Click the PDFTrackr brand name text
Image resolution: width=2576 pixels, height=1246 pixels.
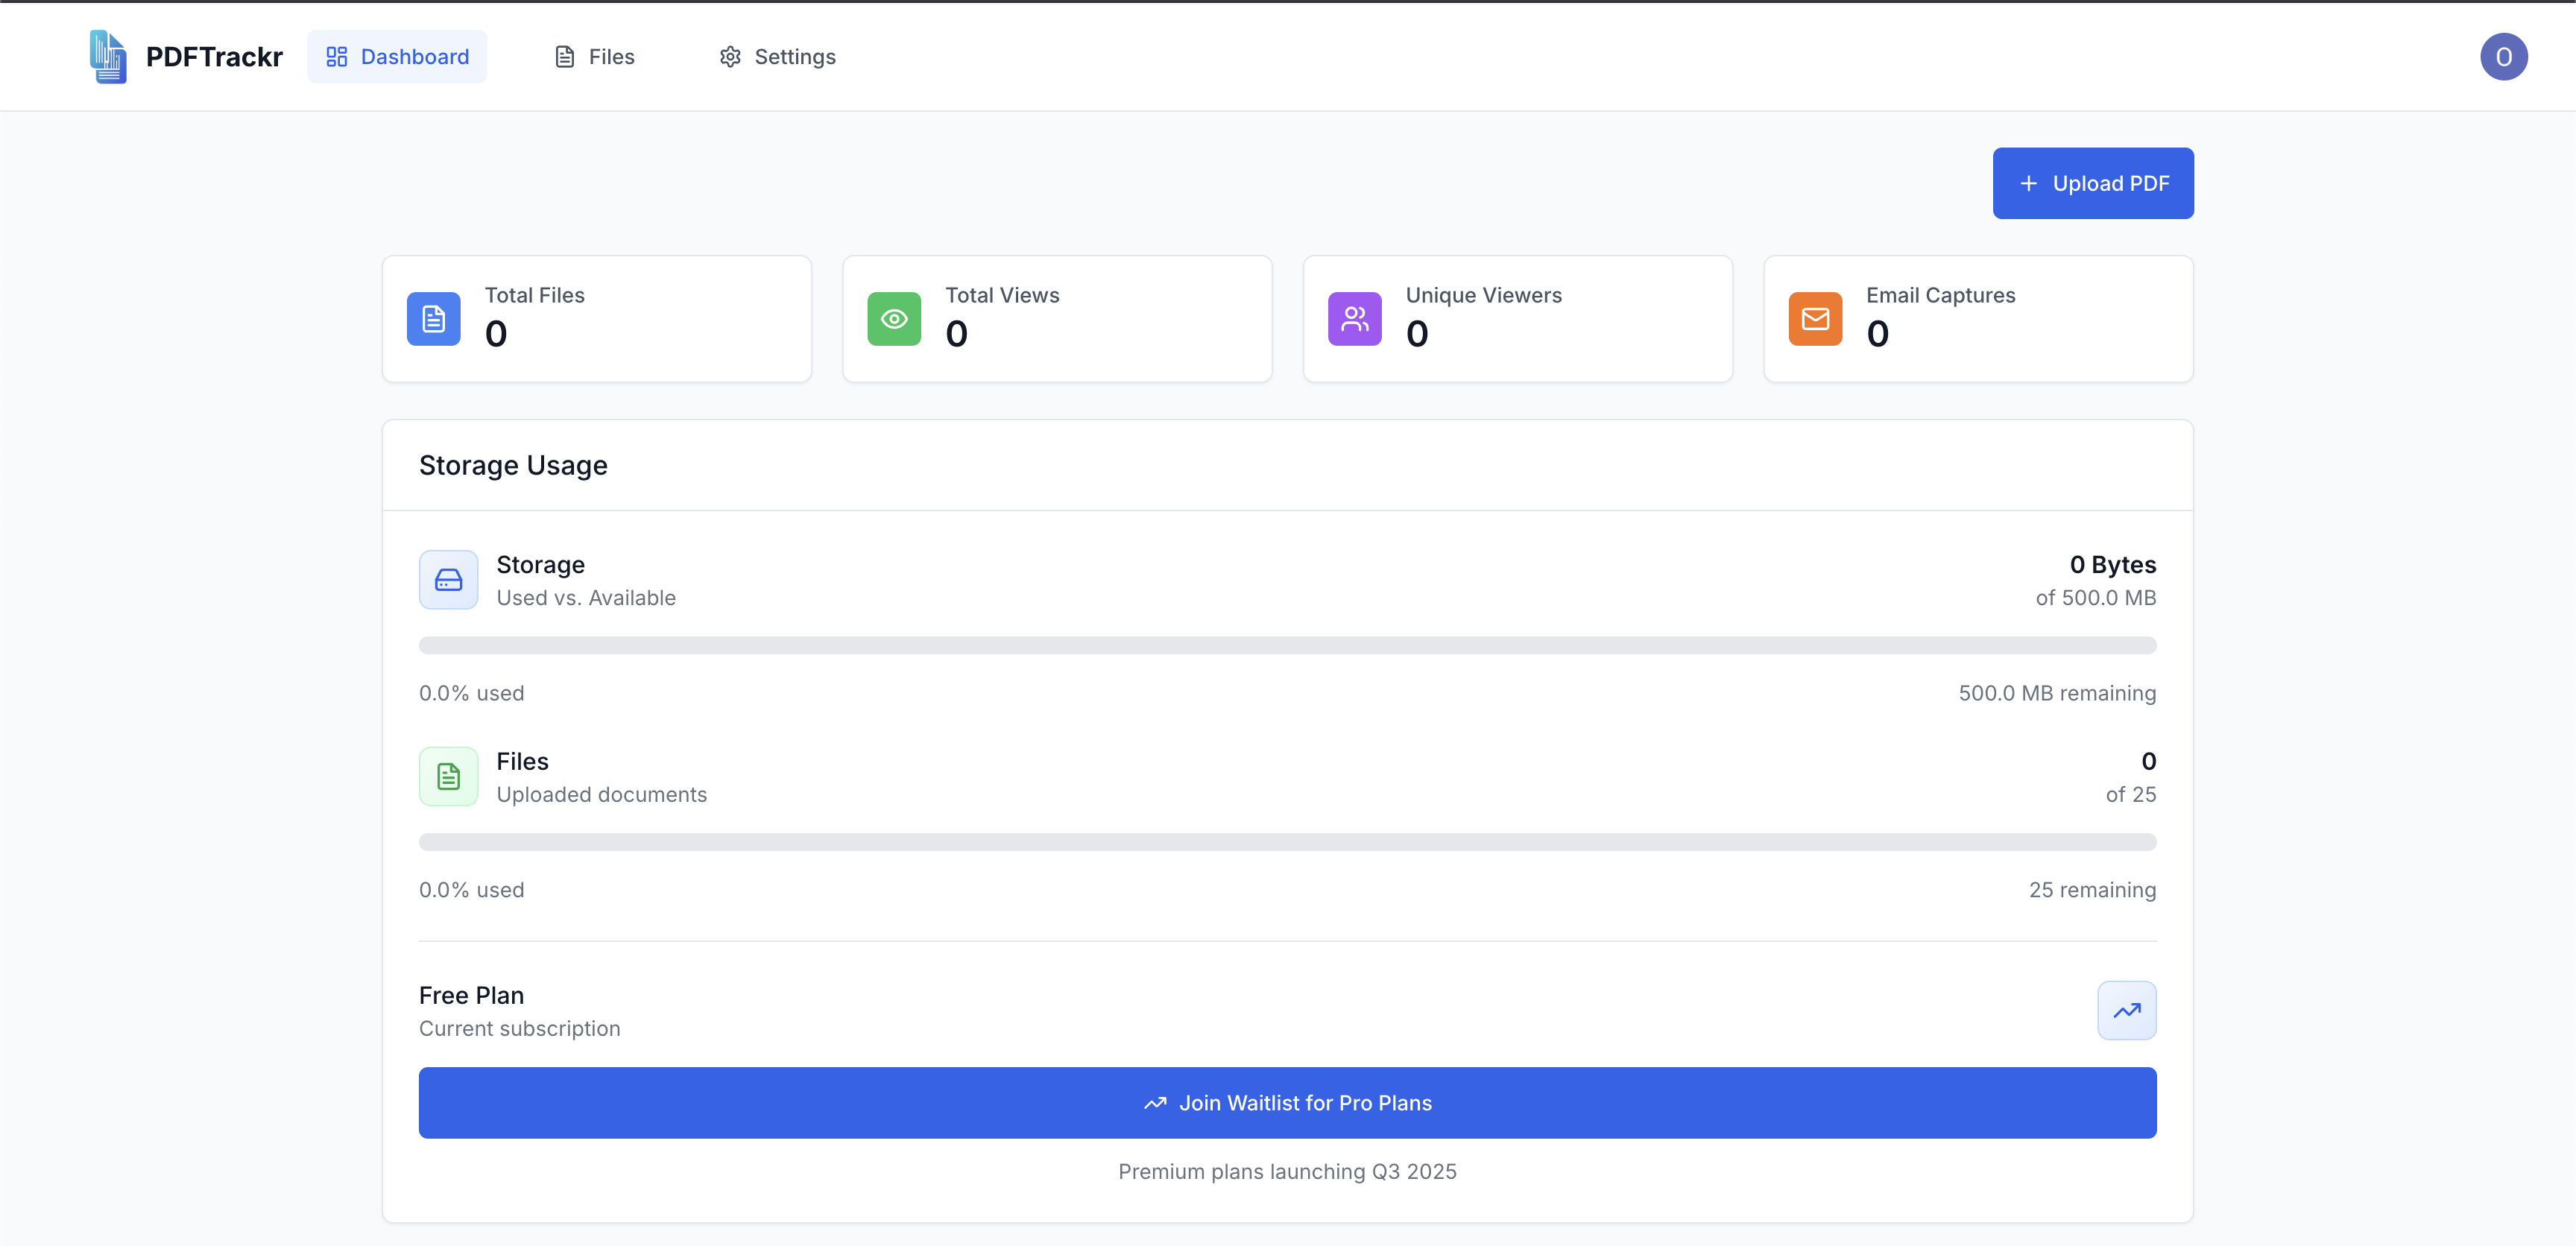[214, 57]
